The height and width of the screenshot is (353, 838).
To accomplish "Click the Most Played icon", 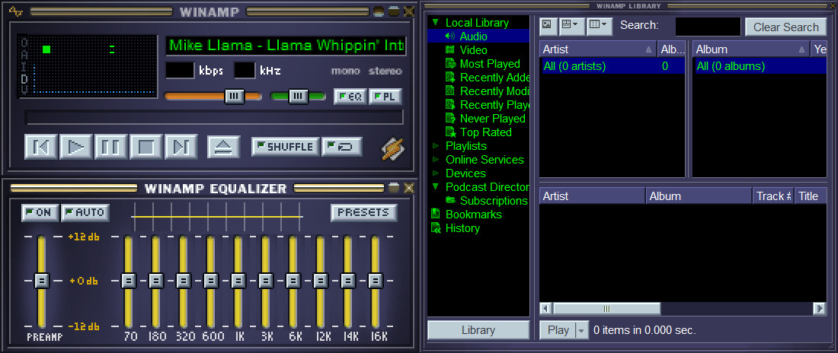I will pos(450,64).
